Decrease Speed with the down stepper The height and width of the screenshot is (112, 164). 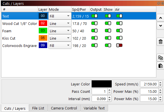point(160,85)
